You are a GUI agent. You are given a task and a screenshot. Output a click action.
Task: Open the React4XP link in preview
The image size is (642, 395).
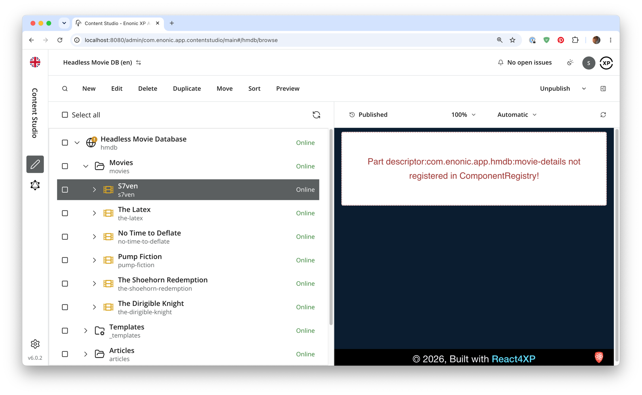coord(513,359)
